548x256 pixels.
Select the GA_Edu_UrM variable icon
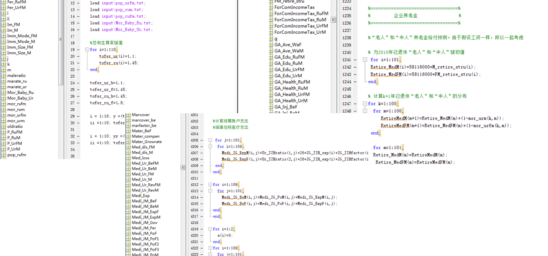271,76
